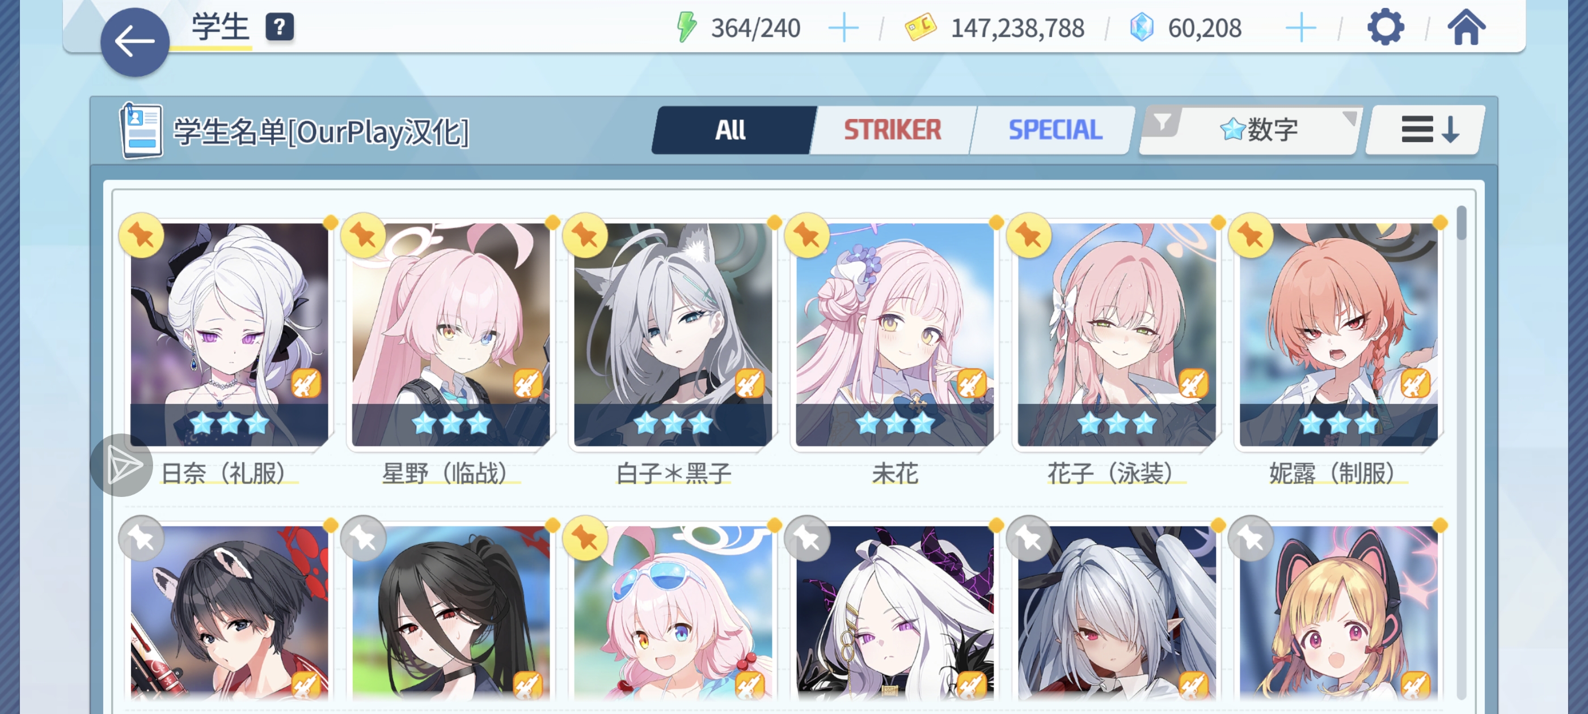Click the student list vertical scrollbar
The height and width of the screenshot is (714, 1588).
point(1461,452)
